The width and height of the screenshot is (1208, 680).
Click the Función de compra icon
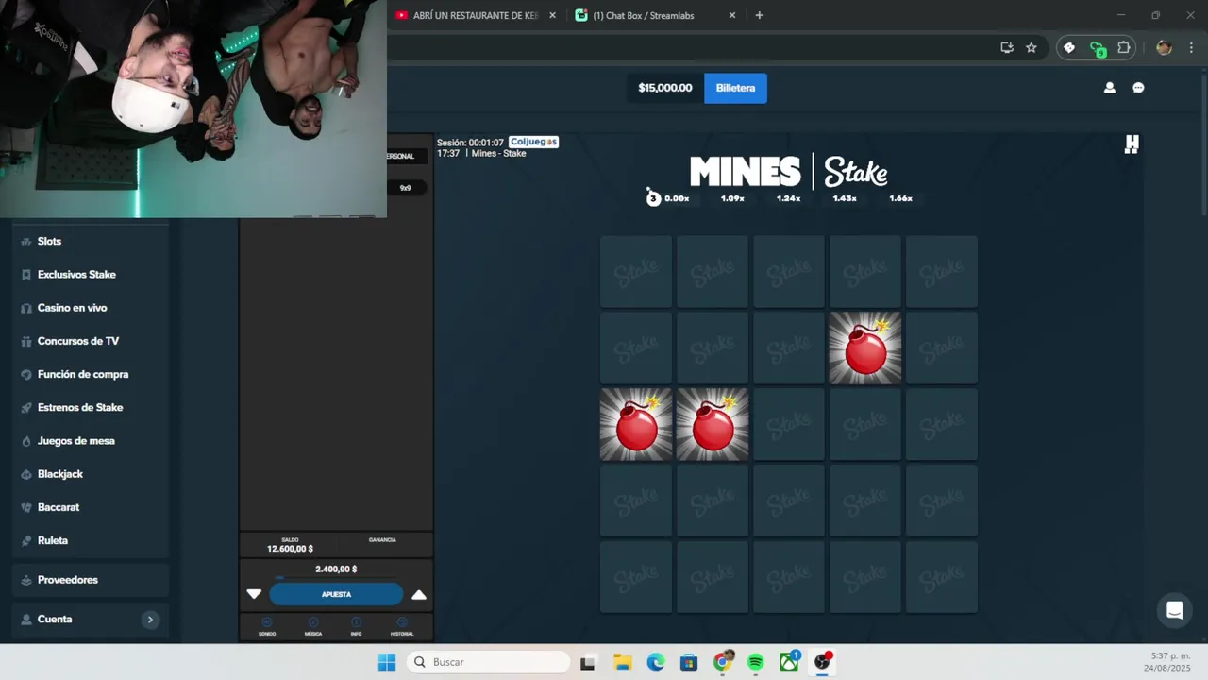(x=26, y=375)
